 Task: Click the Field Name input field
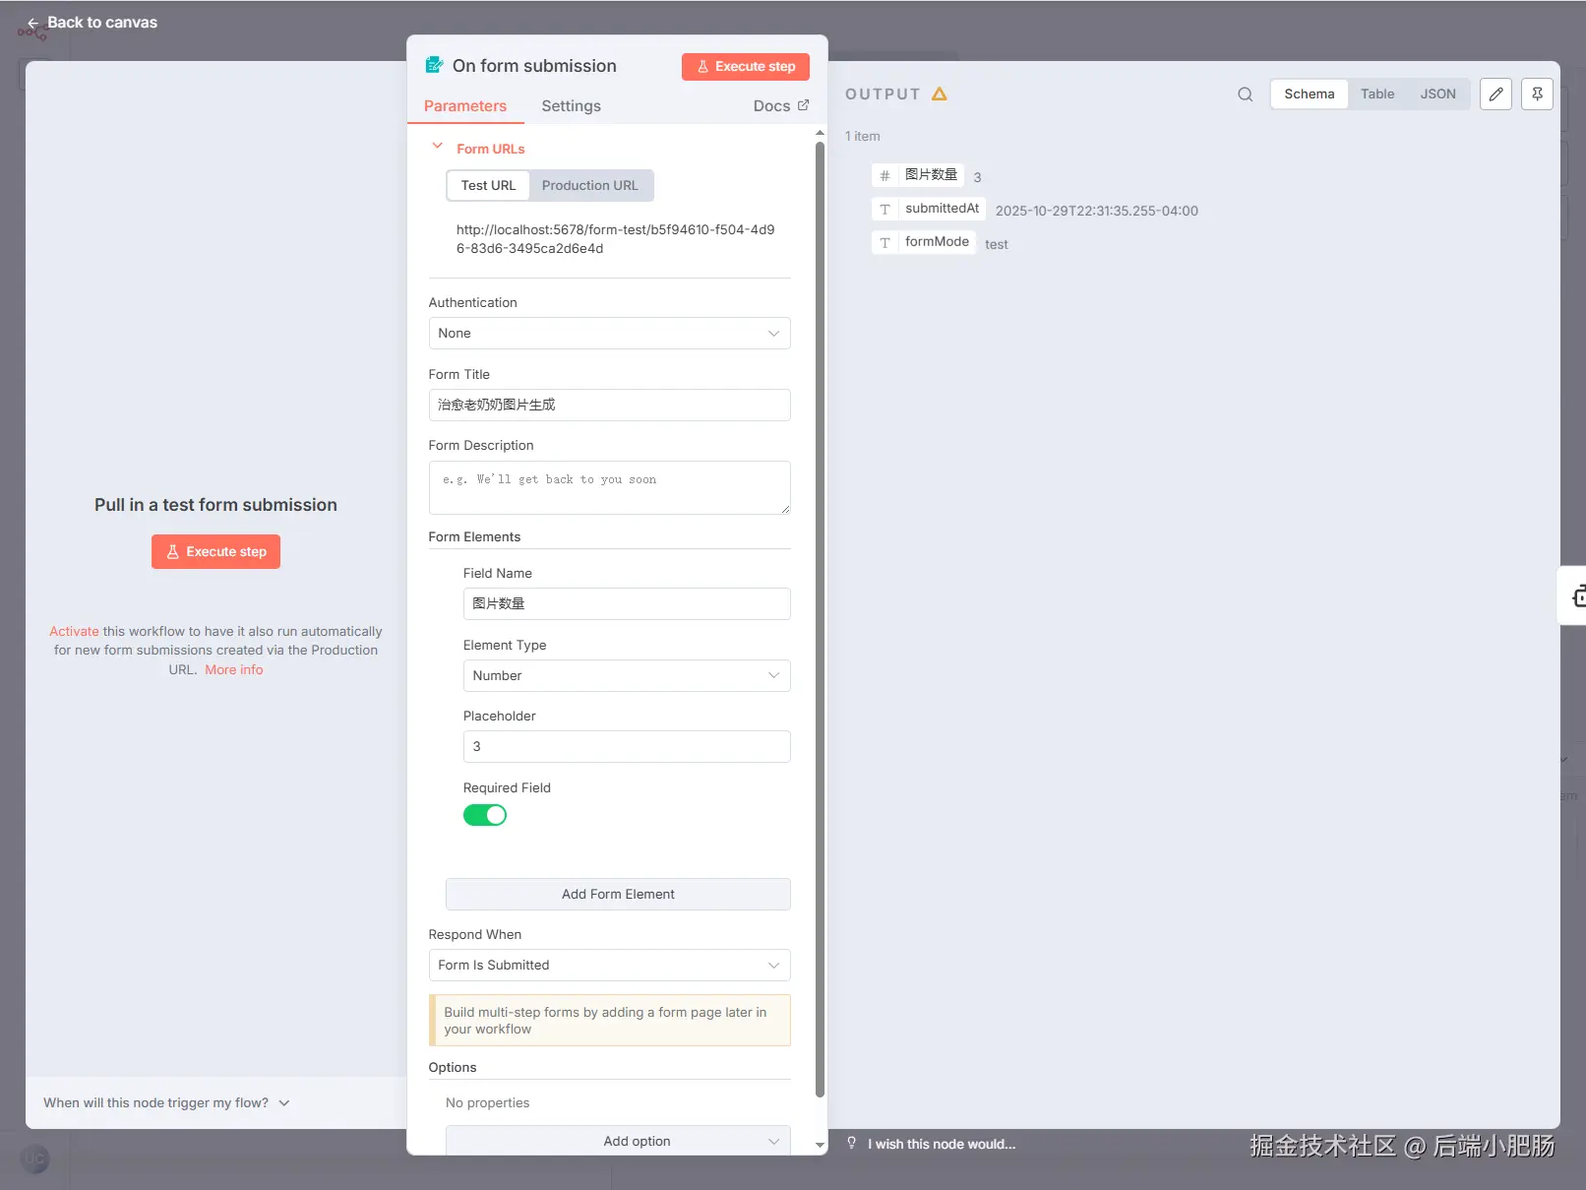point(627,603)
